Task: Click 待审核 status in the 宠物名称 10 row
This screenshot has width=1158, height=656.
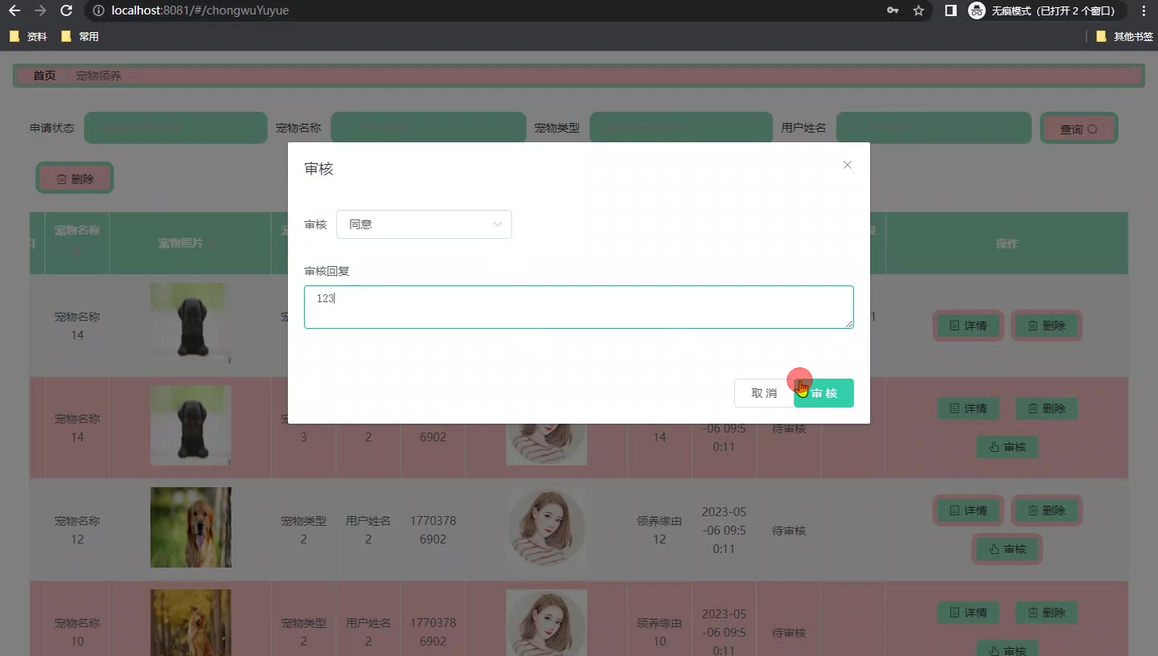Action: point(789,633)
